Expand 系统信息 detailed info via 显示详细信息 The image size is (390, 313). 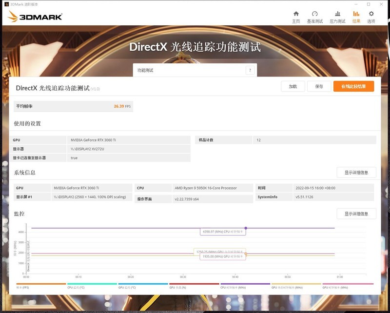click(356, 172)
